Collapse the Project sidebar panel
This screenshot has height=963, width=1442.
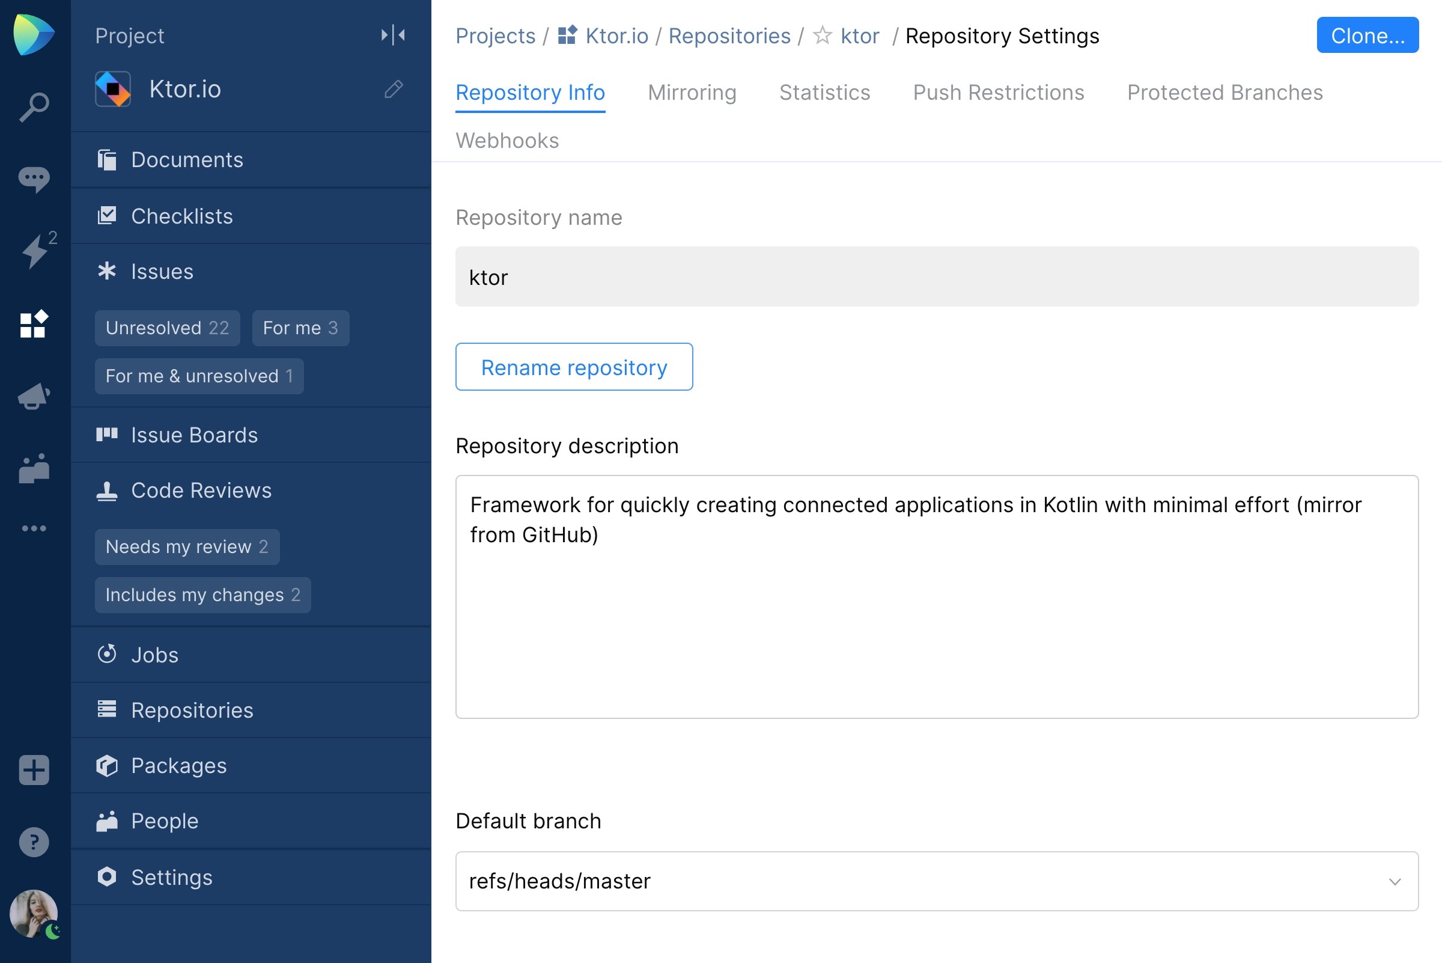(x=392, y=35)
